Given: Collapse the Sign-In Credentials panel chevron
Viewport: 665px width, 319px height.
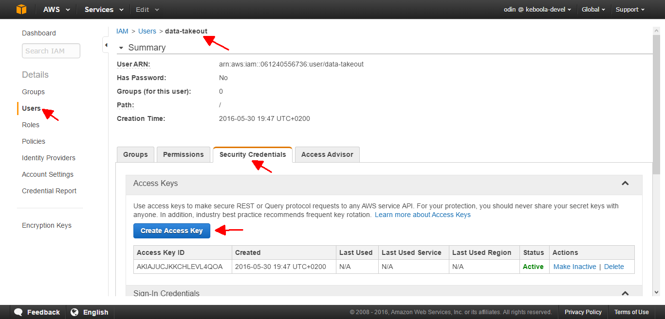Looking at the screenshot, I should click(x=625, y=293).
